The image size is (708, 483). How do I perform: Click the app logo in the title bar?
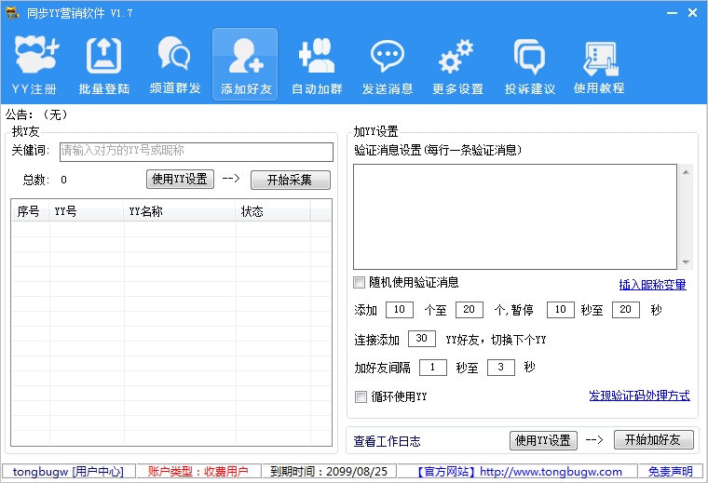12,13
